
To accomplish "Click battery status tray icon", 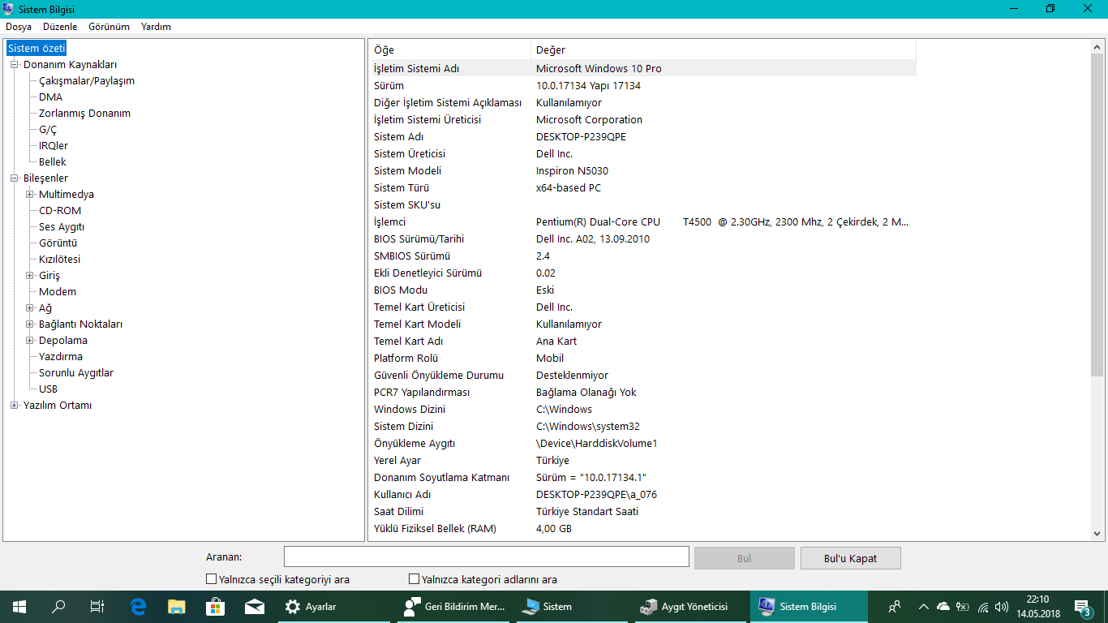I will 963,606.
